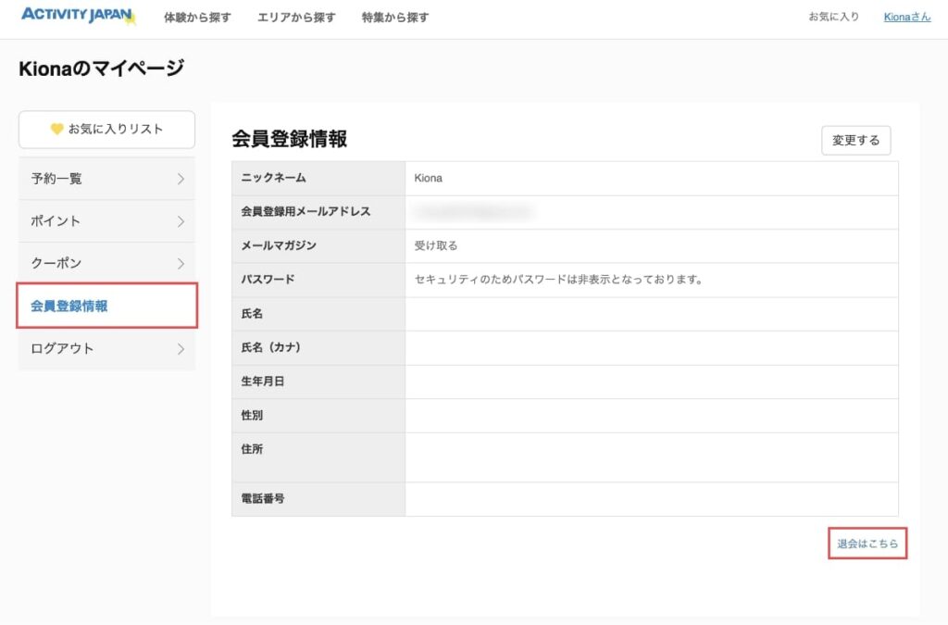
Task: Click the 電話番号 row label
Action: coord(263,499)
